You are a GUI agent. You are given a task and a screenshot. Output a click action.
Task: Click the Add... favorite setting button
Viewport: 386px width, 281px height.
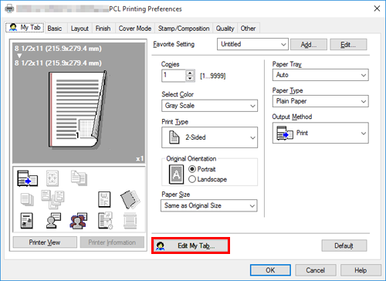[x=309, y=45]
